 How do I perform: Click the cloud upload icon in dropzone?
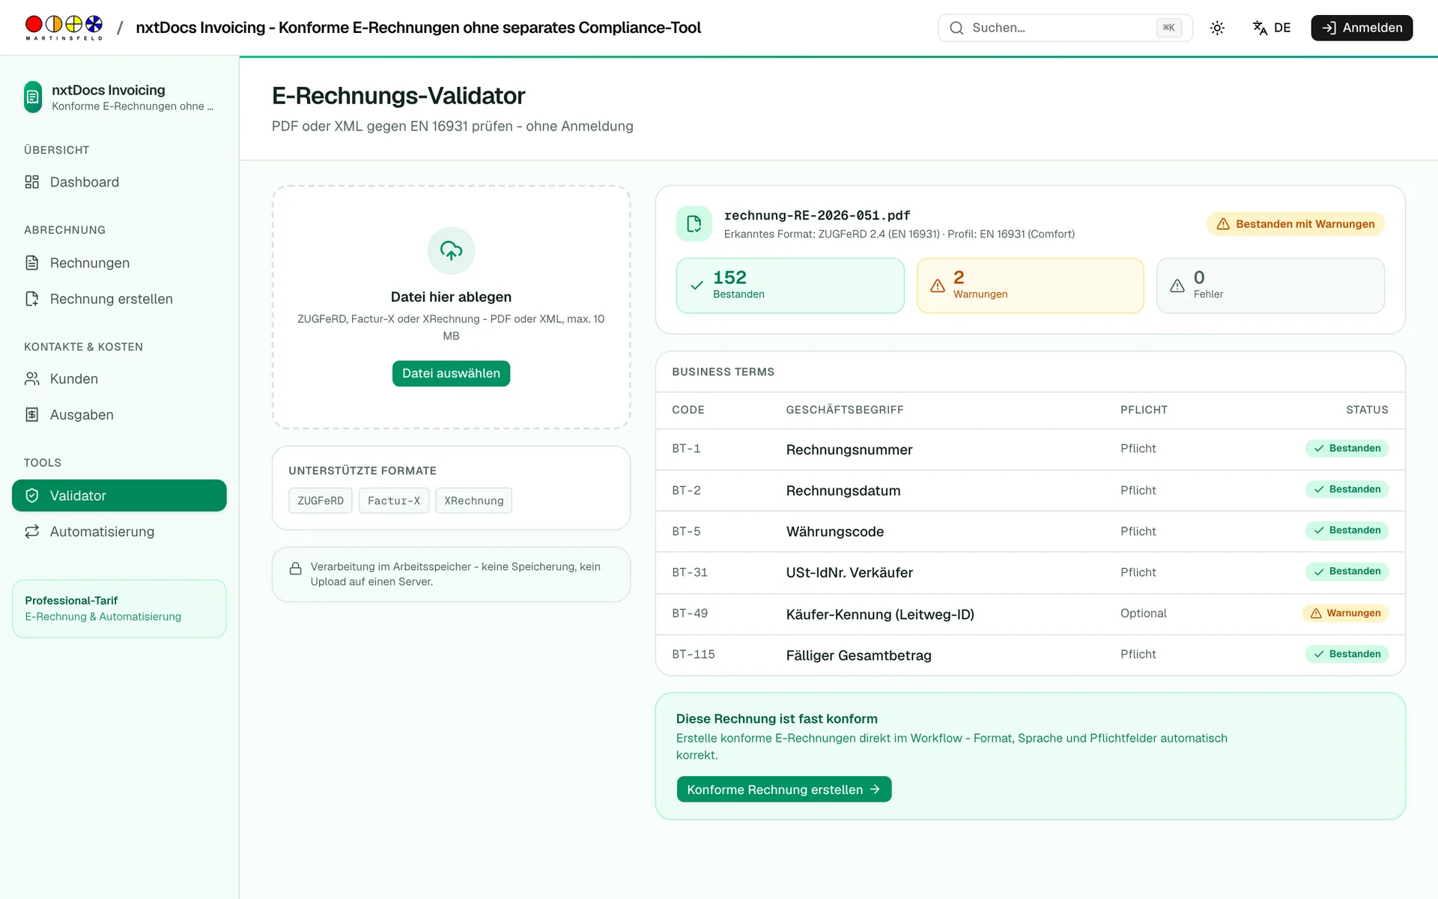pyautogui.click(x=451, y=250)
